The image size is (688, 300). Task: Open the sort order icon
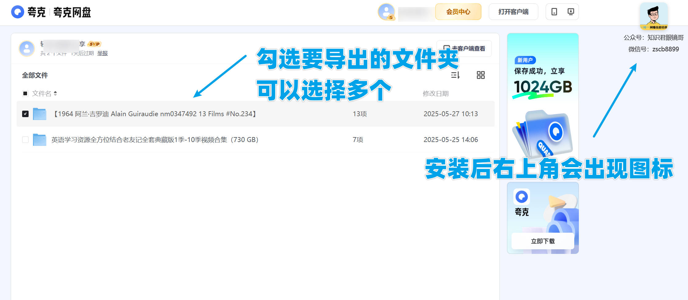tap(455, 75)
